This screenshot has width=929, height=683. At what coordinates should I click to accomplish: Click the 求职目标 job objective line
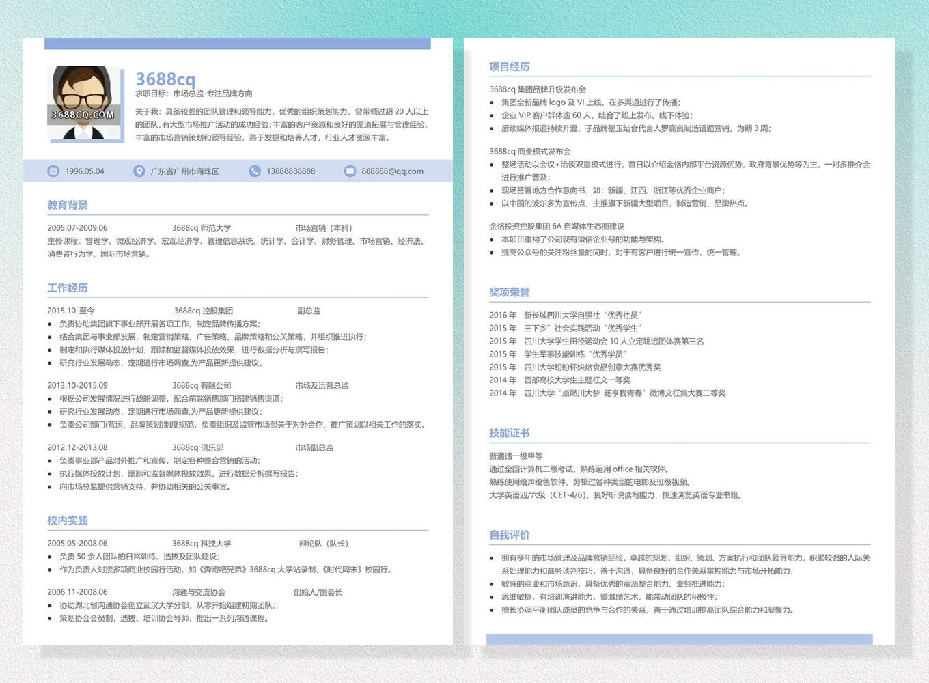pos(194,94)
